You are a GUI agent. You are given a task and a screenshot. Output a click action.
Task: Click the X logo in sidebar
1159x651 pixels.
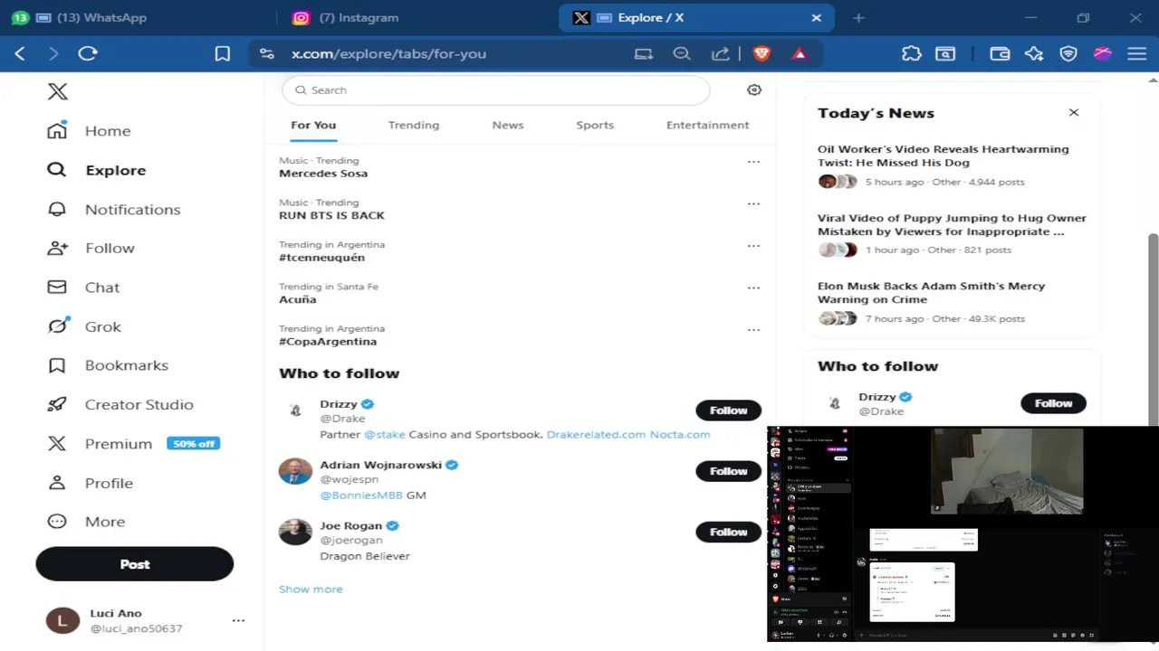pyautogui.click(x=57, y=91)
